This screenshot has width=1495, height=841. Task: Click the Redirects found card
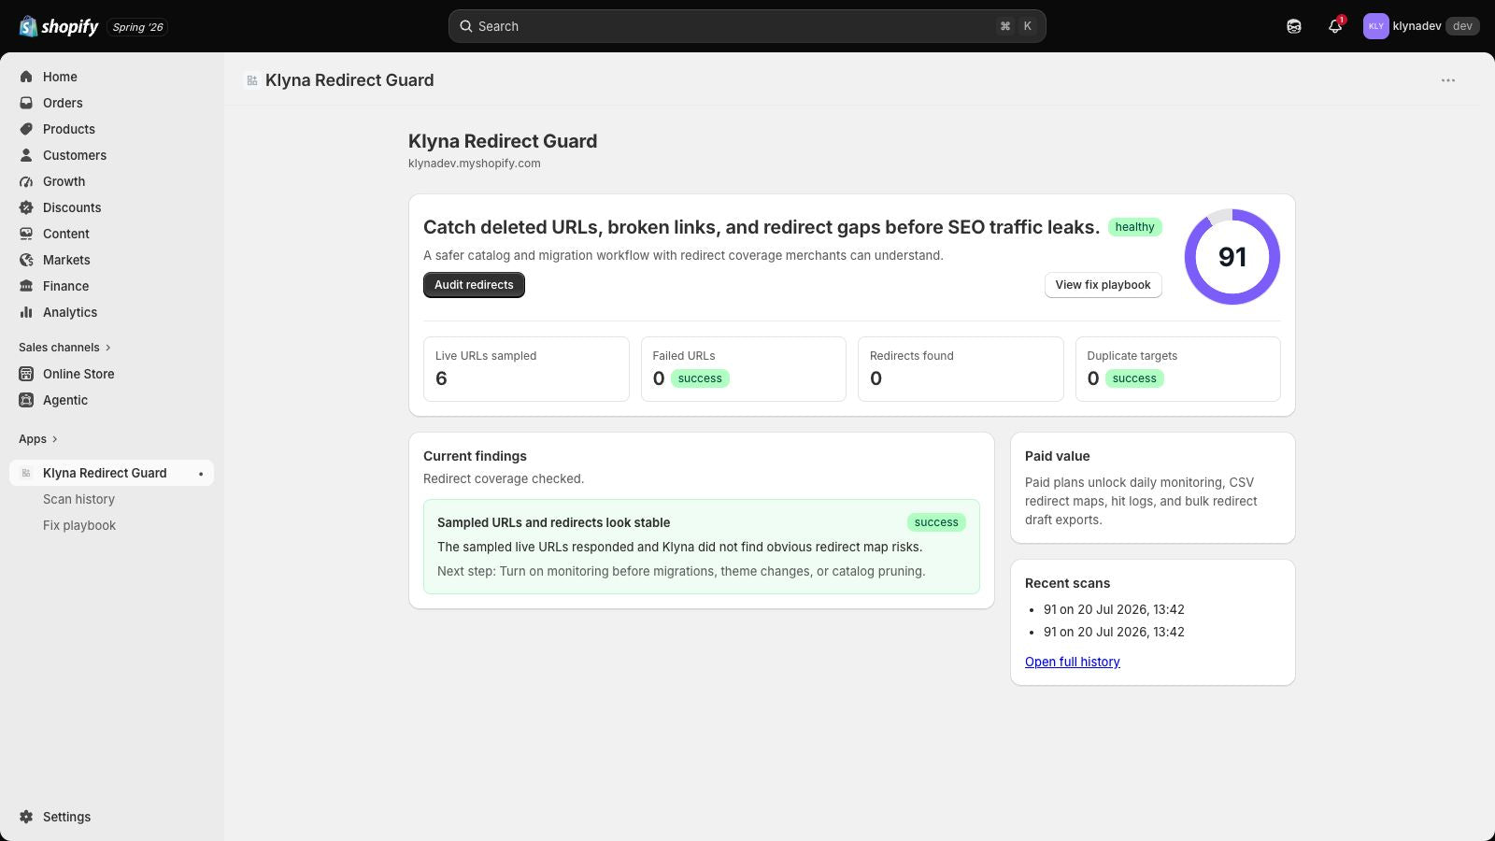coord(961,369)
